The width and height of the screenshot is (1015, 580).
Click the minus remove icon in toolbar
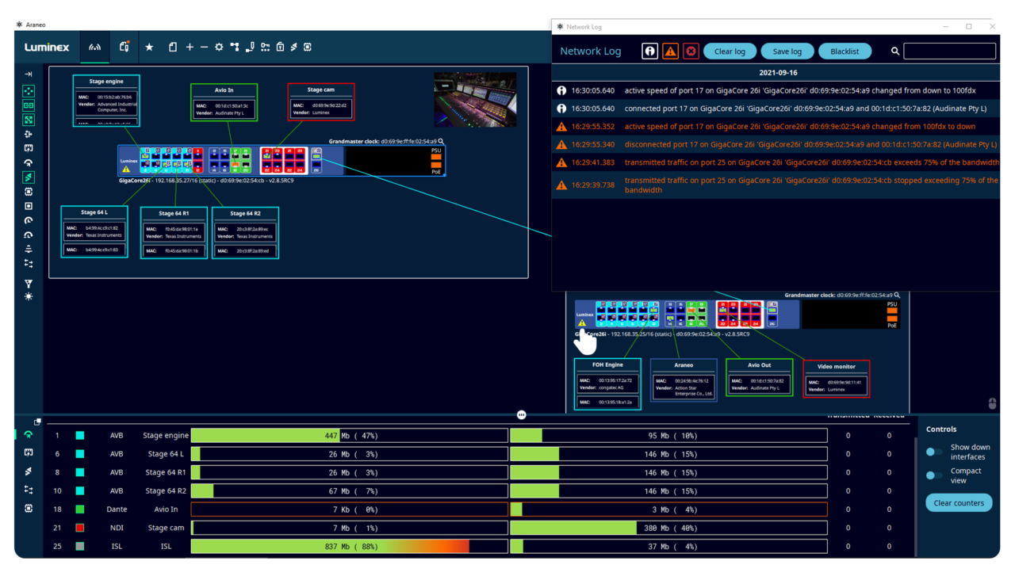tap(204, 48)
